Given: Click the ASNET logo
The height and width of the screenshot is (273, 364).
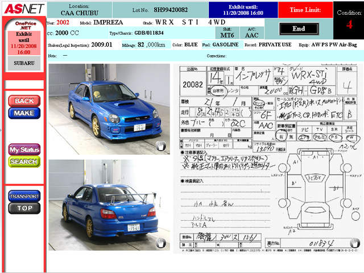Looking at the screenshot, I should pos(24,9).
